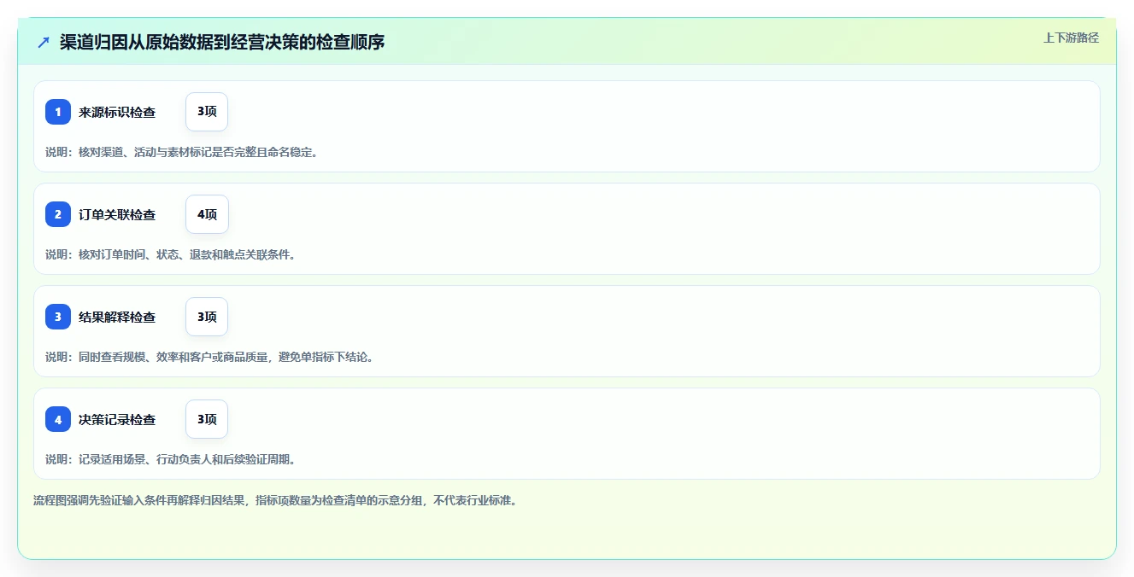1134x577 pixels.
Task: Click the 3项 badge next to 决策记录检查
Action: [x=207, y=419]
